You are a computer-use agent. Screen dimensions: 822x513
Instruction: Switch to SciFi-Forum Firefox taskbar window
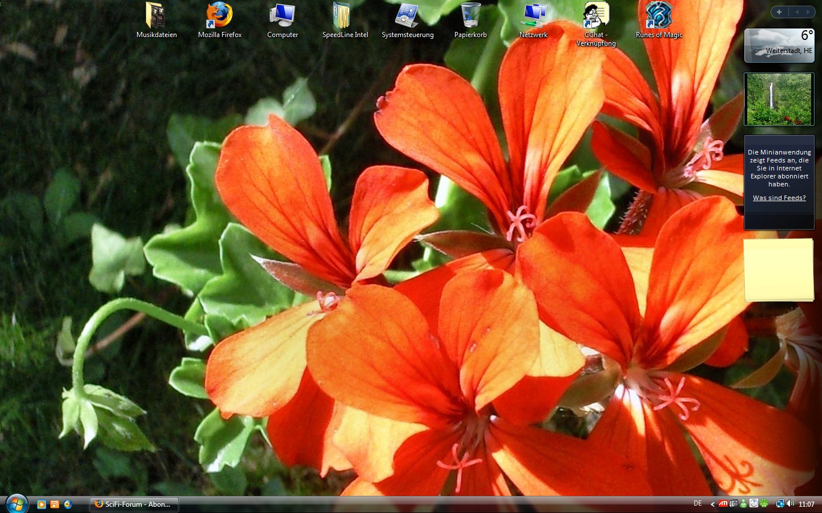(x=134, y=504)
